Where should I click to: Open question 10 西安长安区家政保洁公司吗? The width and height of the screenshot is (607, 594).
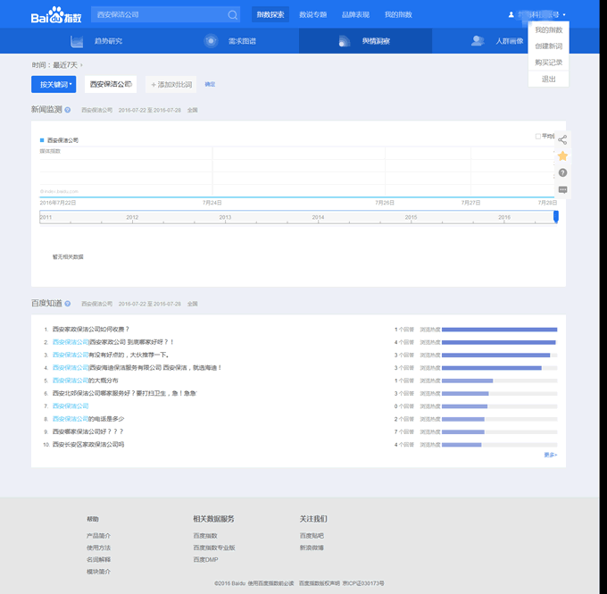point(88,444)
